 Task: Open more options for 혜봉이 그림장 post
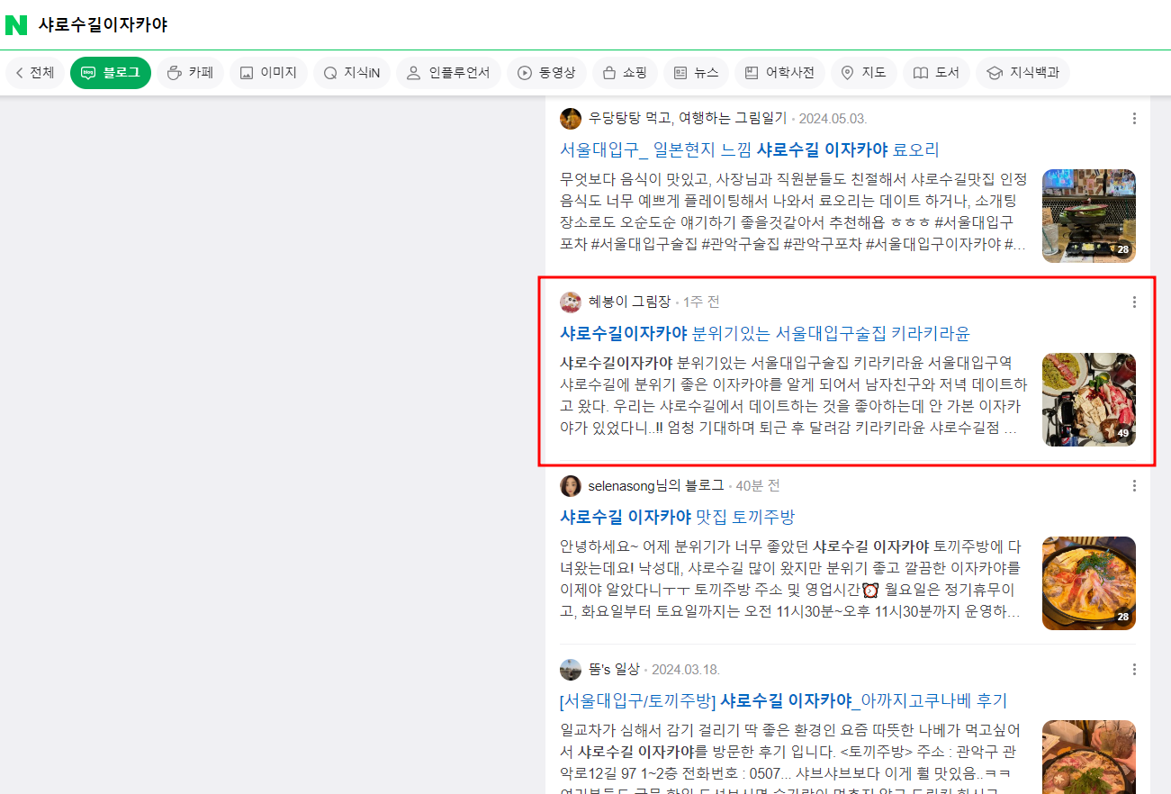tap(1134, 302)
